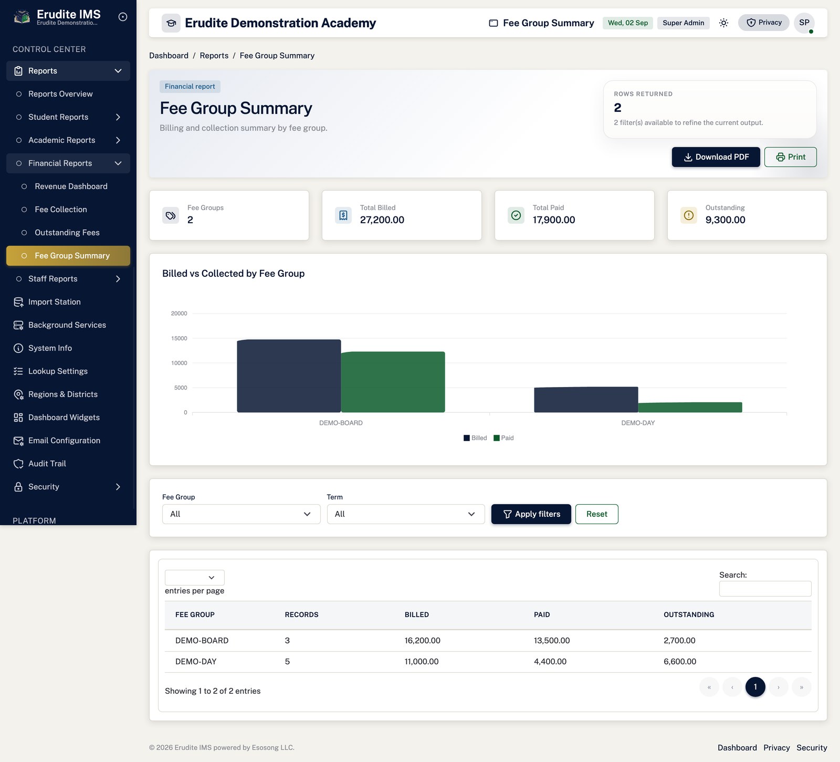Click the Total Billed receipt icon
This screenshot has width=840, height=762.
tap(343, 215)
